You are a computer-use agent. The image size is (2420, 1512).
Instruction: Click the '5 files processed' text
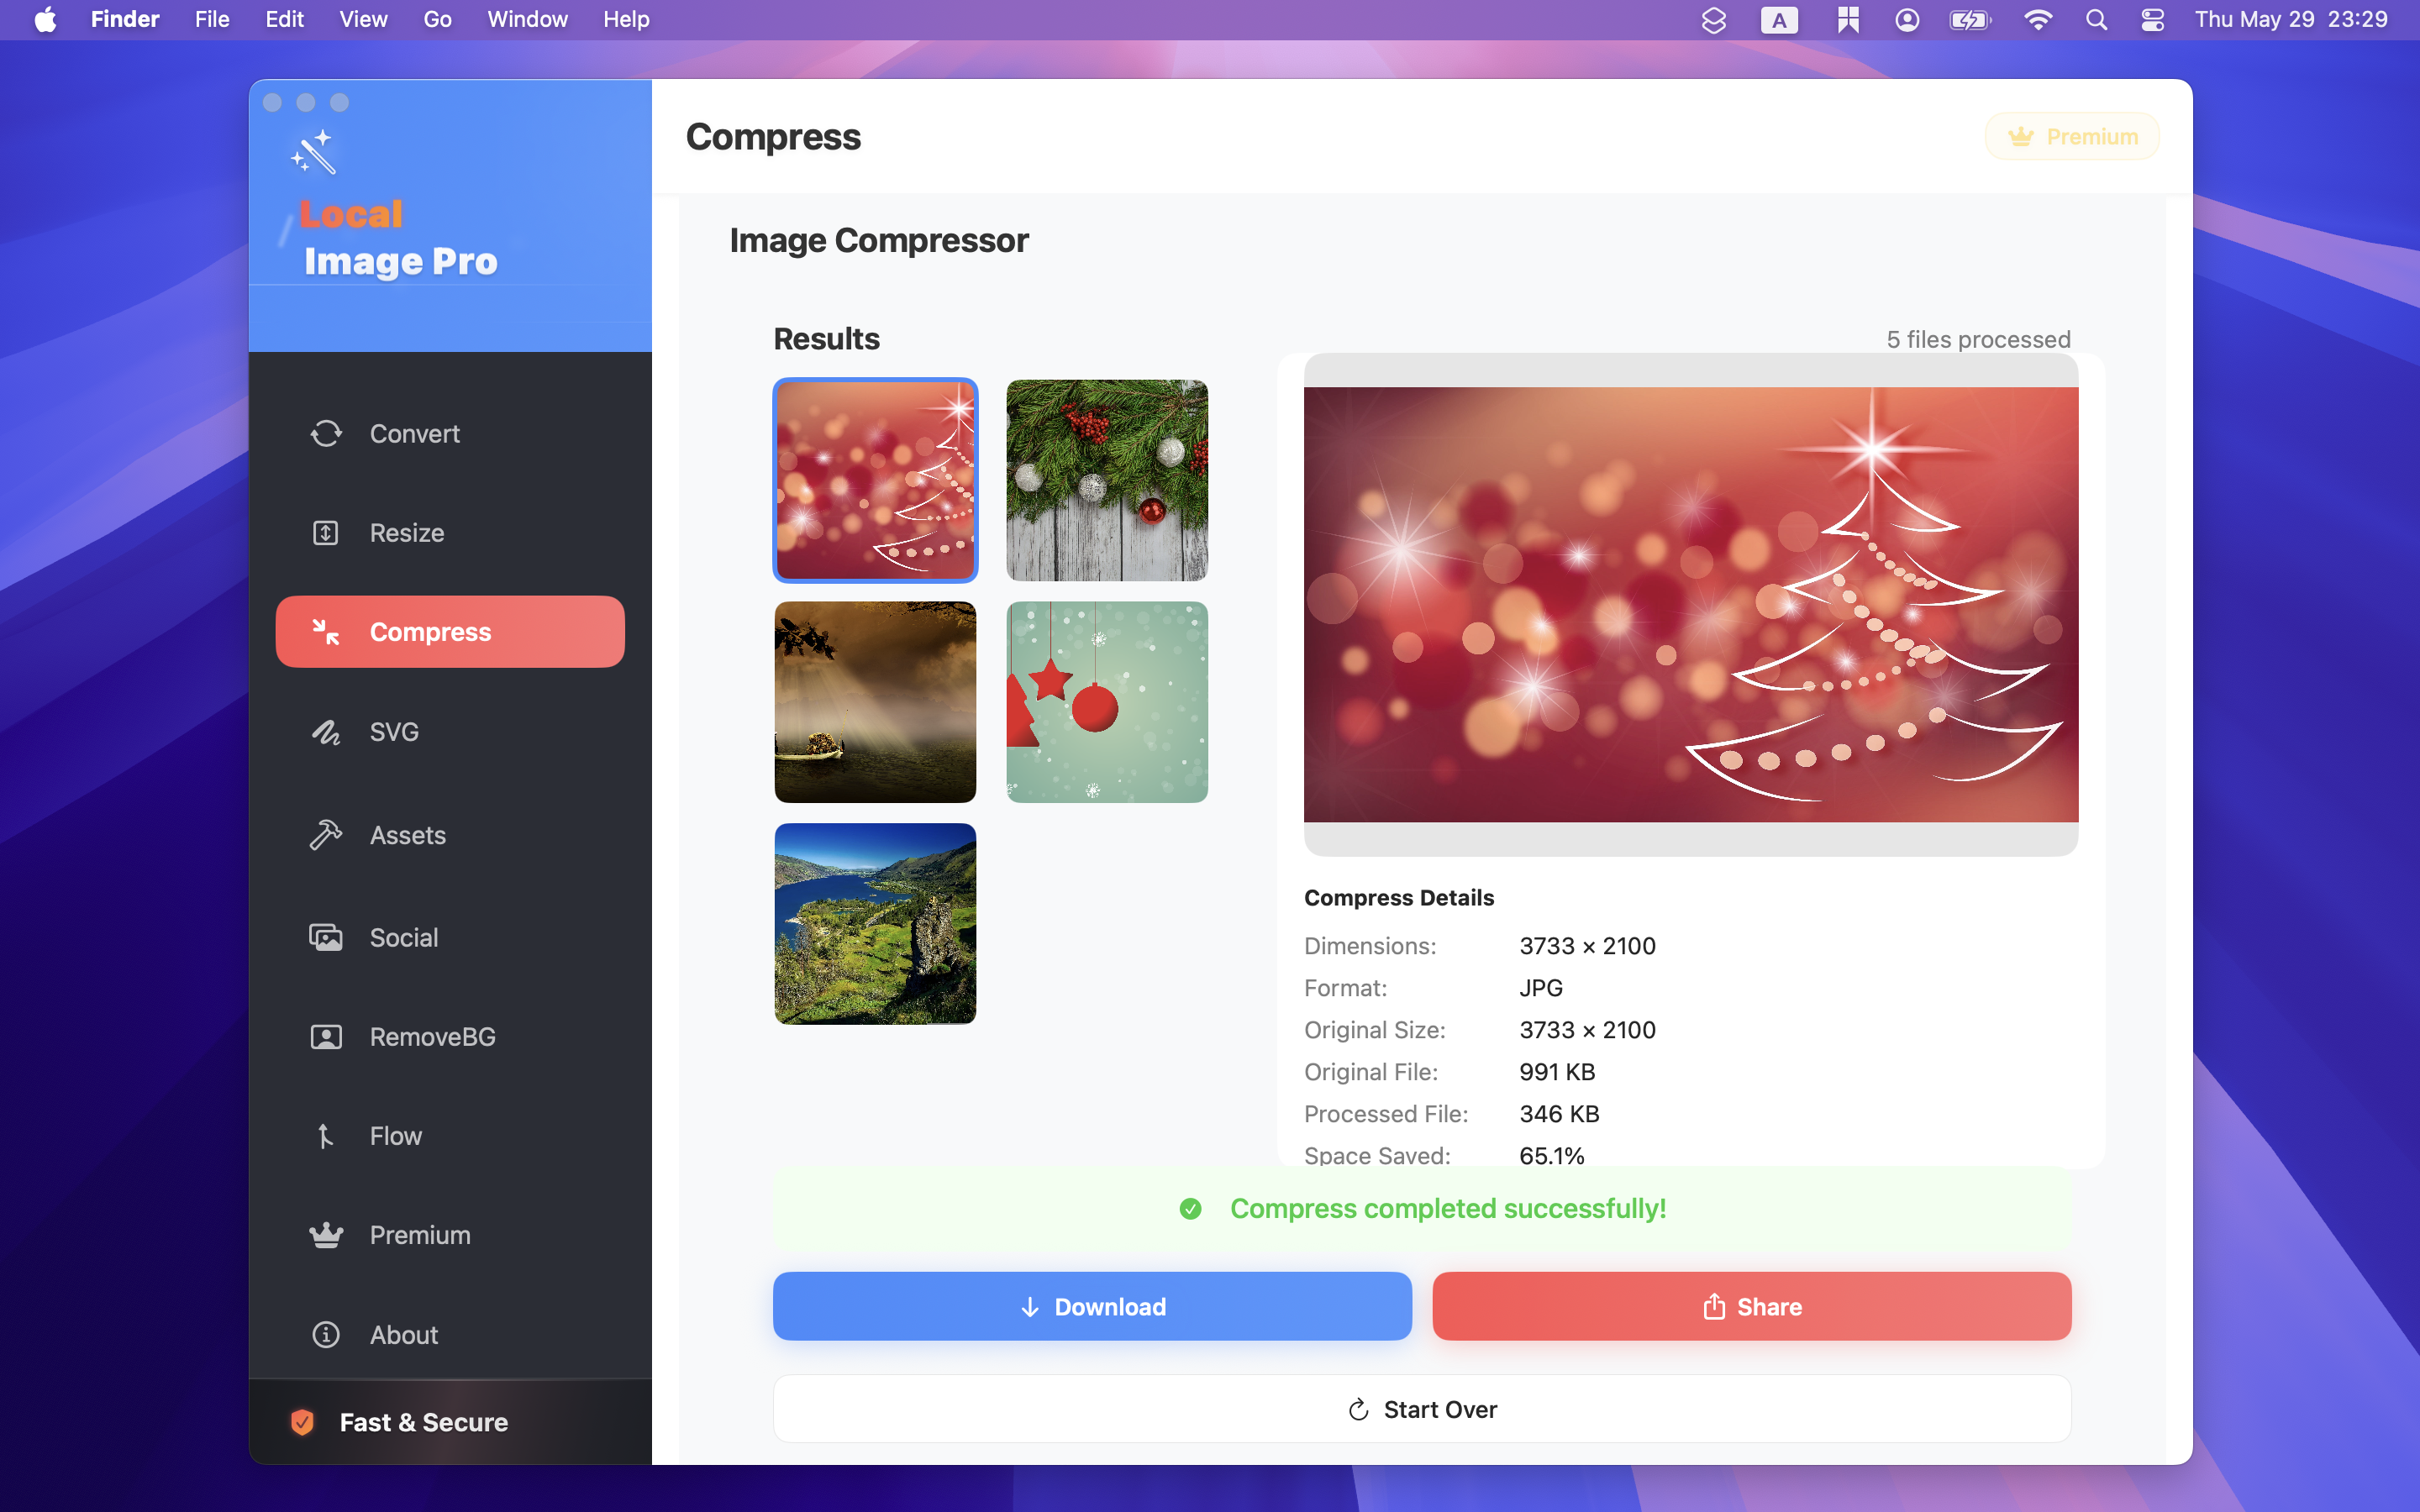coord(1978,339)
